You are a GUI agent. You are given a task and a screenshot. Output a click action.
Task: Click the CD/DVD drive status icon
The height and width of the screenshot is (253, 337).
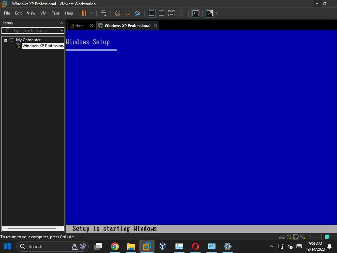click(289, 237)
